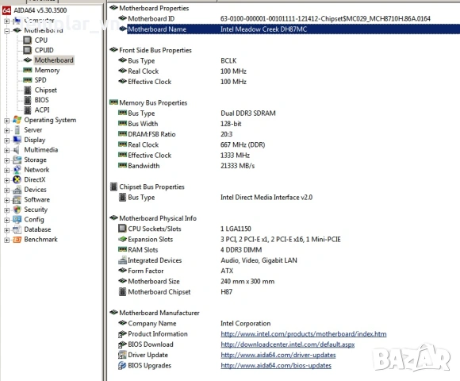Expand the Database tree node
This screenshot has width=460, height=381.
point(7,230)
